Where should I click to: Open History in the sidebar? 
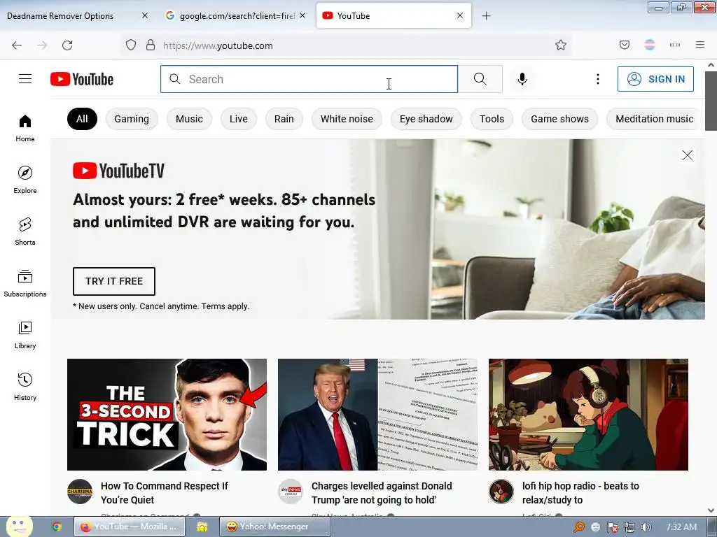(25, 387)
